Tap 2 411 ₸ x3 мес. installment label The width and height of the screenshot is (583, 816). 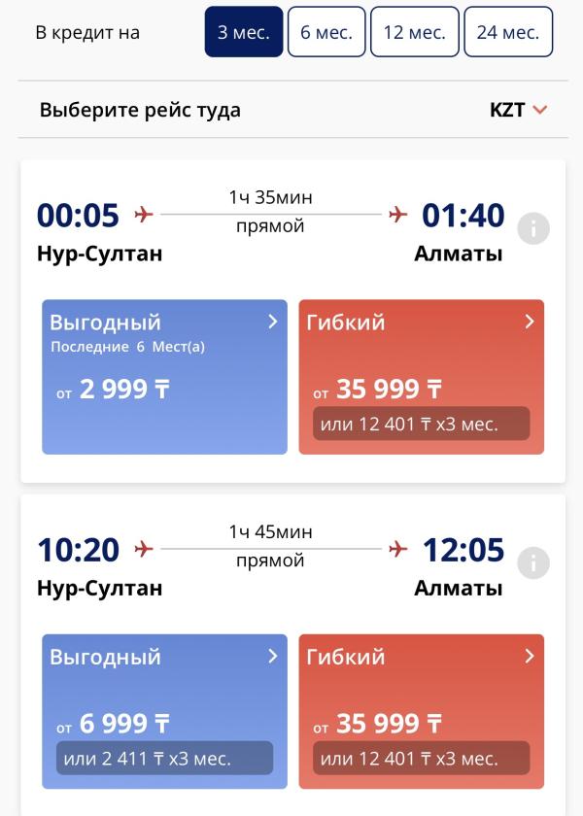tap(164, 759)
